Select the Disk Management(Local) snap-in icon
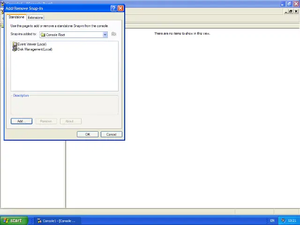 click(x=15, y=49)
